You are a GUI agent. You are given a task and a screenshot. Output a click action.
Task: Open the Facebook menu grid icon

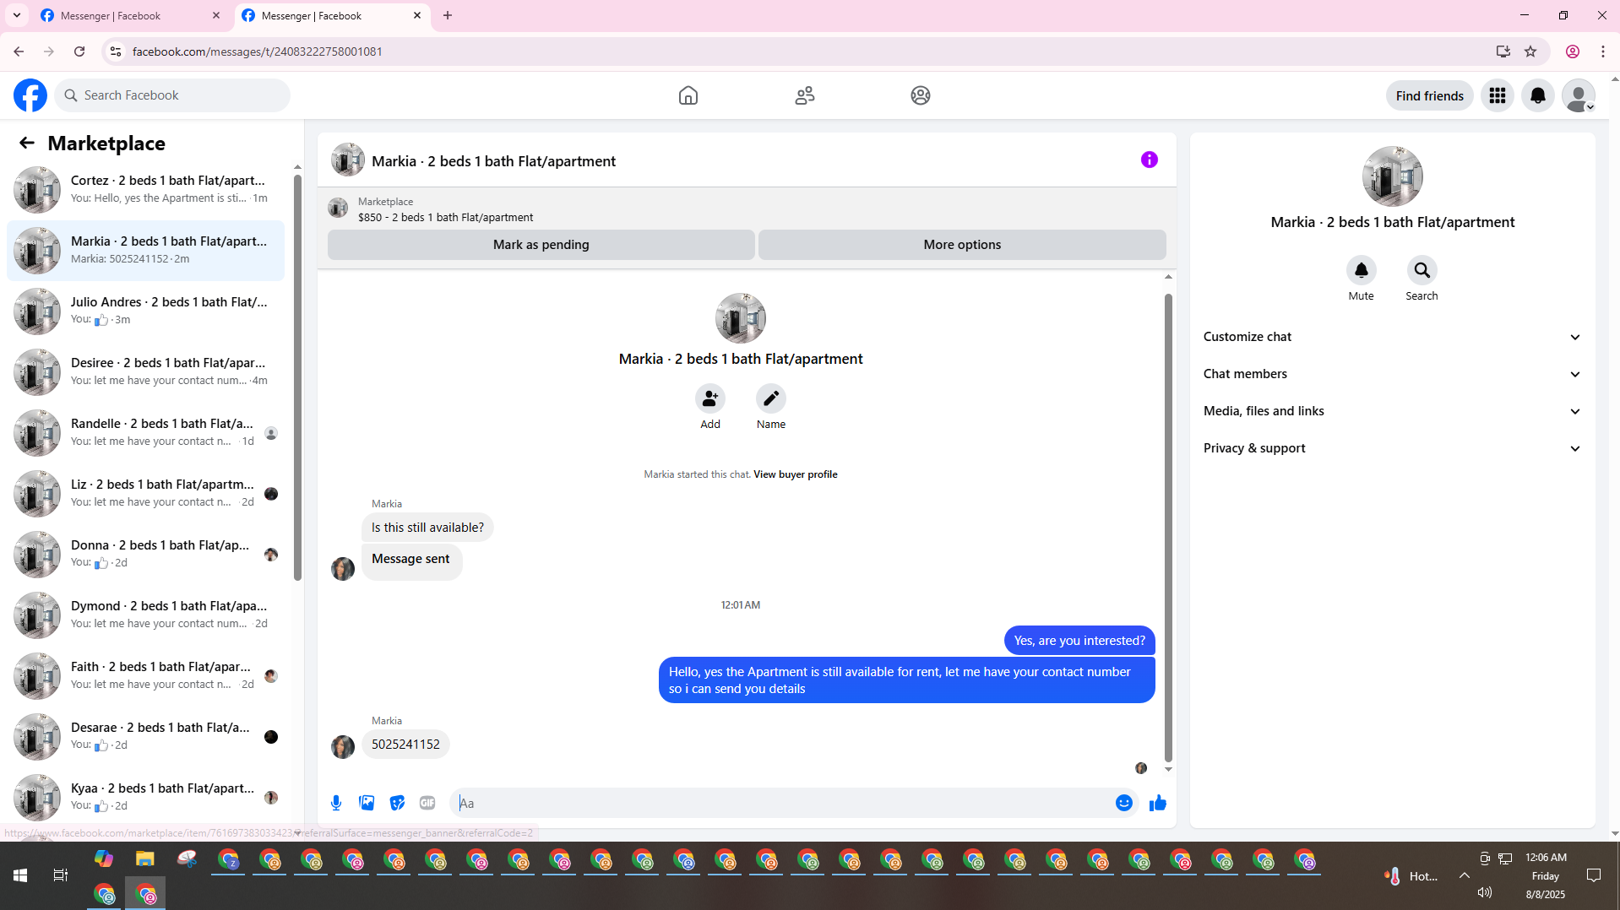coord(1498,95)
